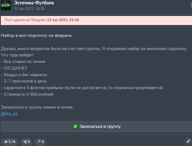Click the shares counter showing 0
Viewport: 192px width, 146px height.
pyautogui.click(x=26, y=142)
